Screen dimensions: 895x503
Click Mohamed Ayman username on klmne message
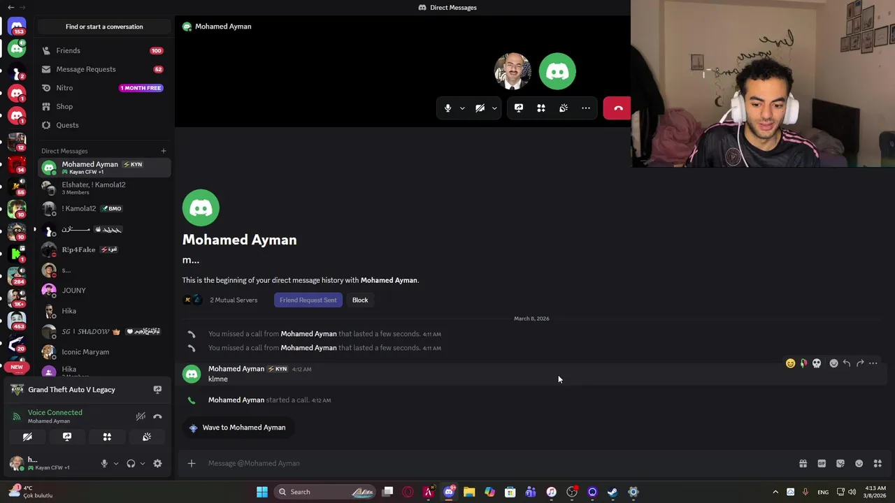pyautogui.click(x=236, y=369)
